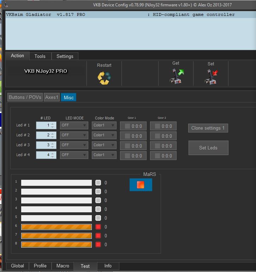The image size is (256, 272).
Task: Open LED MODE dropdown for Led # 4
Action: [74, 155]
